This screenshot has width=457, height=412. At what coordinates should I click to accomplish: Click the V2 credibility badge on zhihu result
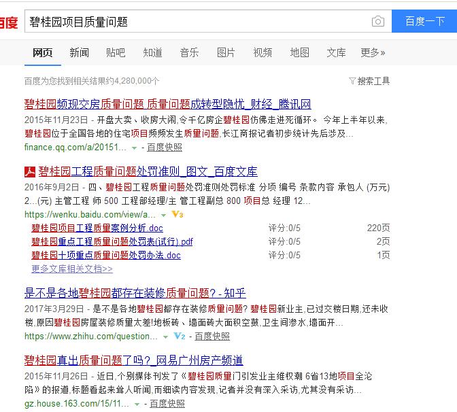(180, 337)
